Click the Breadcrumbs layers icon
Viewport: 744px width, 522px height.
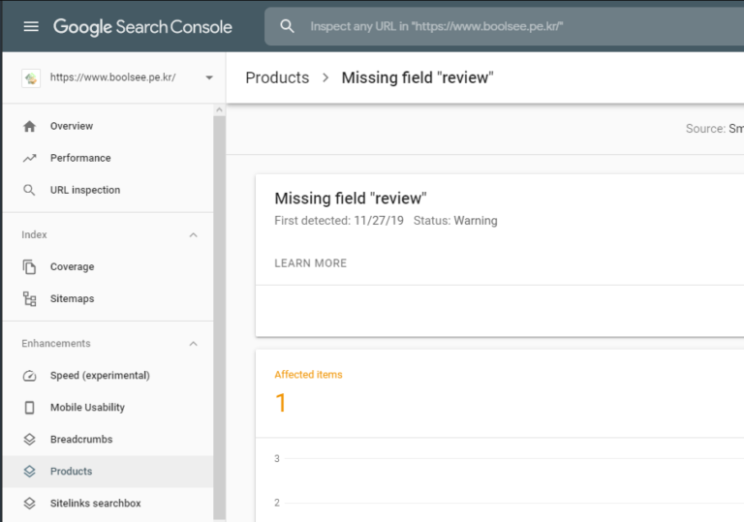point(29,440)
